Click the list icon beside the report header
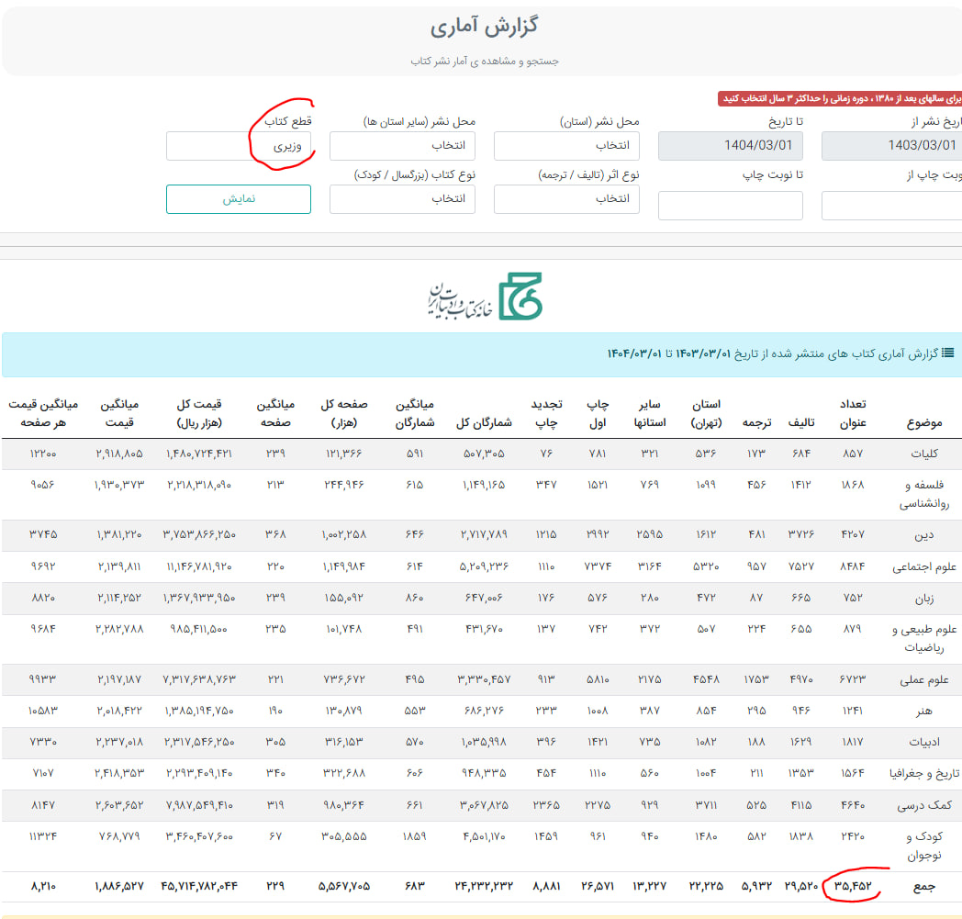The width and height of the screenshot is (962, 919). [949, 353]
